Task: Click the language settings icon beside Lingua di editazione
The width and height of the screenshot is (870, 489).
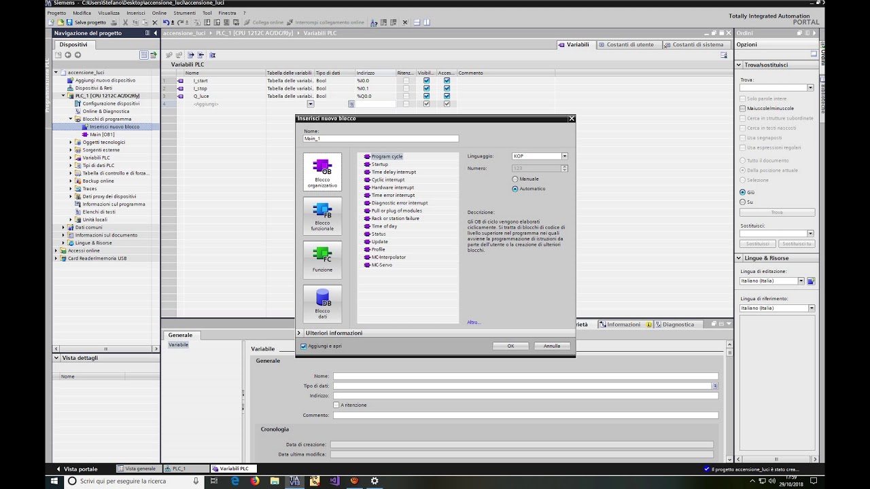Action: coord(811,281)
